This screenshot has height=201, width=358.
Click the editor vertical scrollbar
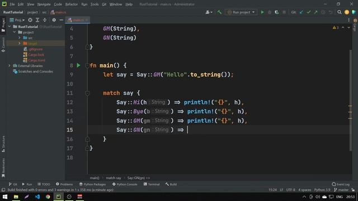[351, 100]
